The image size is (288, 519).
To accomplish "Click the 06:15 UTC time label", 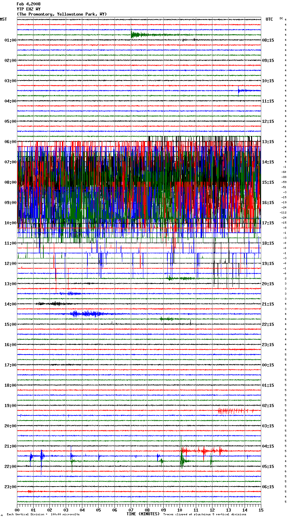I will [268, 487].
